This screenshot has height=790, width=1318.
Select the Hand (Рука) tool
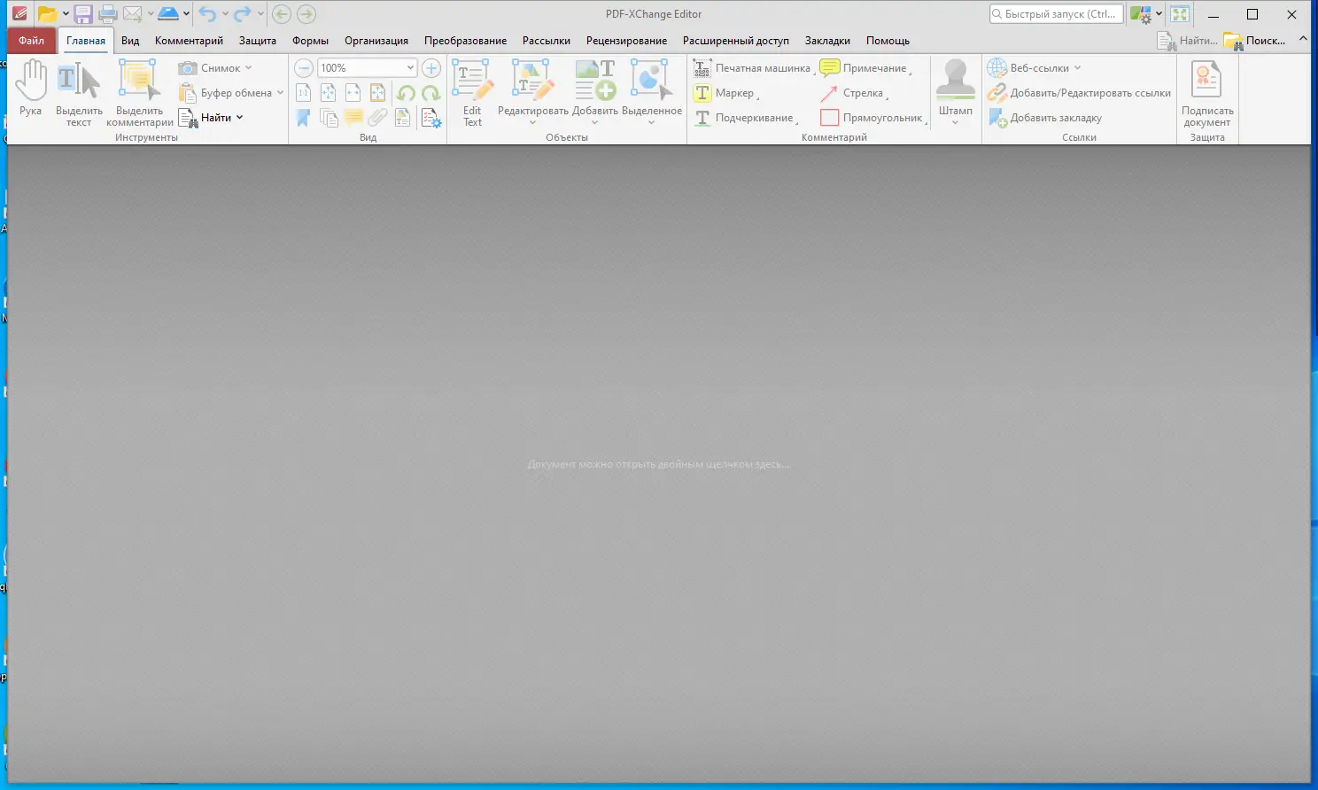tap(31, 89)
